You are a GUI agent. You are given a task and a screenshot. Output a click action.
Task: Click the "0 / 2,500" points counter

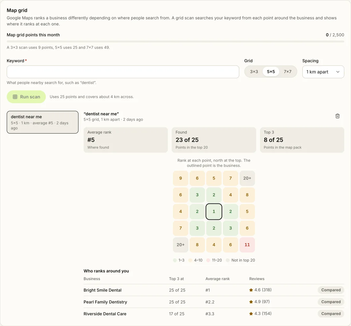tap(335, 35)
